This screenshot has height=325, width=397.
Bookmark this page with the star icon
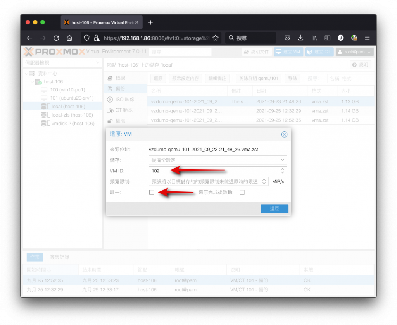[x=216, y=38]
